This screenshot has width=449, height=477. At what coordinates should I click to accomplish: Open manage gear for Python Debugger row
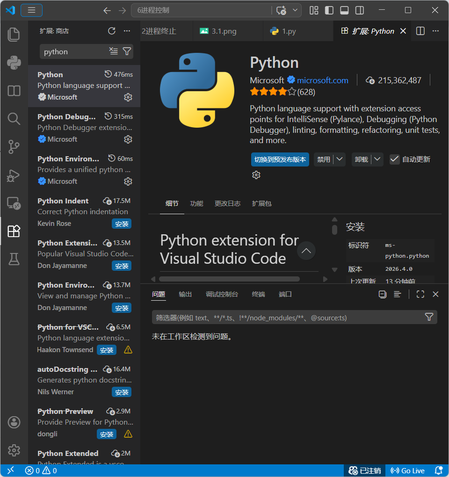point(128,139)
